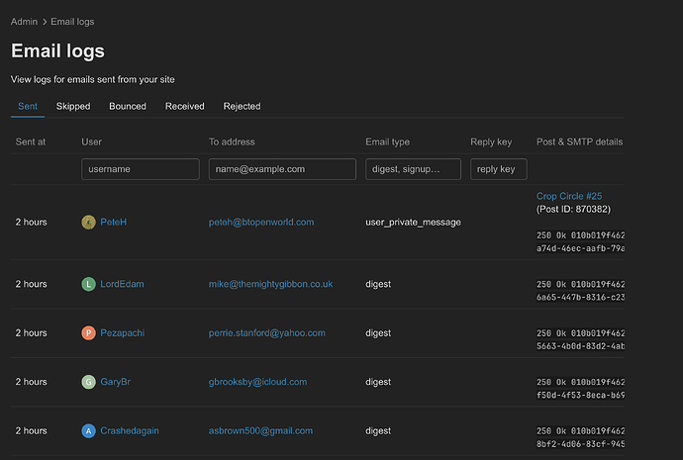The width and height of the screenshot is (683, 460).
Task: Select the Rejected tab
Action: click(242, 106)
